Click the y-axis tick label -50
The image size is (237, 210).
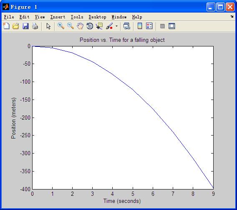point(27,64)
